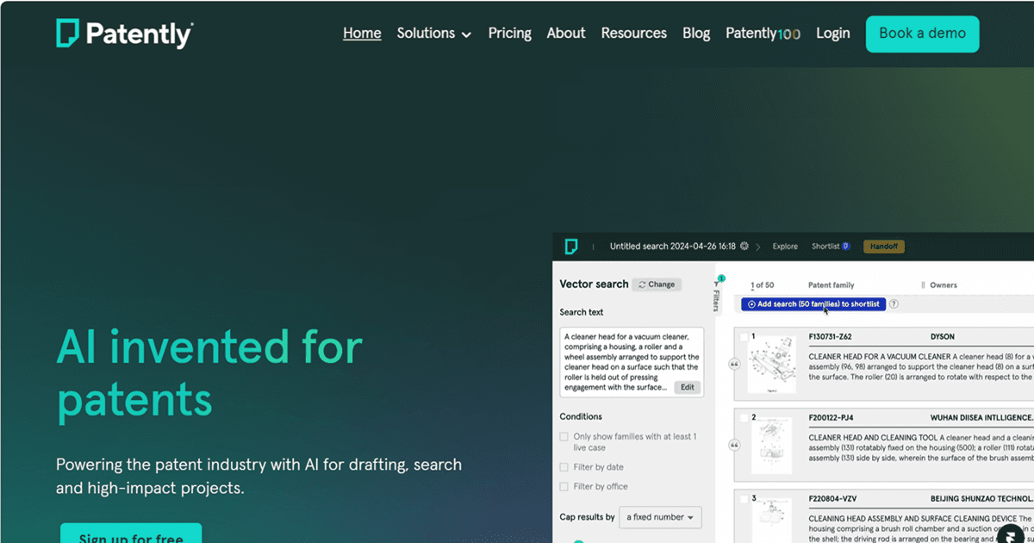Click the Change refresh icon beside Vector search
This screenshot has height=543, width=1034.
pyautogui.click(x=642, y=284)
